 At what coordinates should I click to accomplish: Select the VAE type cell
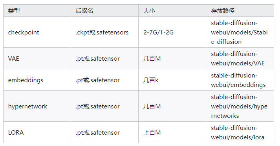click(37, 58)
